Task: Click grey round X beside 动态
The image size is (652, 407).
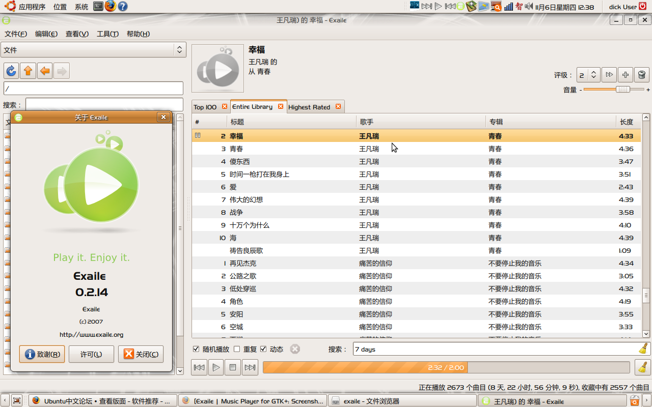Action: coord(295,349)
